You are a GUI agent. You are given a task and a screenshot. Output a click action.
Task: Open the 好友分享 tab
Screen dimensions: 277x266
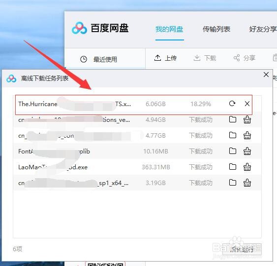263,29
